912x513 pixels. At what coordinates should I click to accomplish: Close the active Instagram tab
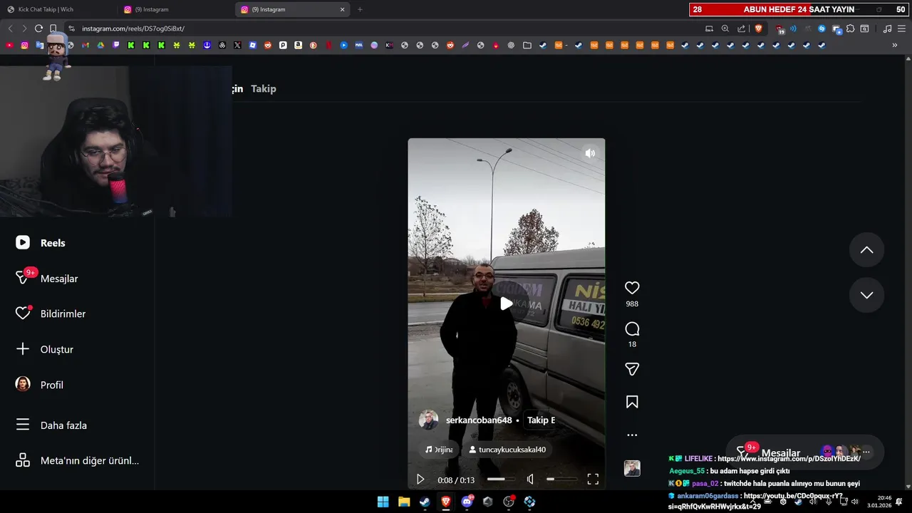click(342, 9)
